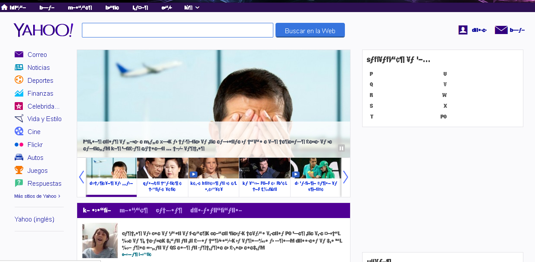
Task: Click the Yahoo! logo
Action: [43, 30]
